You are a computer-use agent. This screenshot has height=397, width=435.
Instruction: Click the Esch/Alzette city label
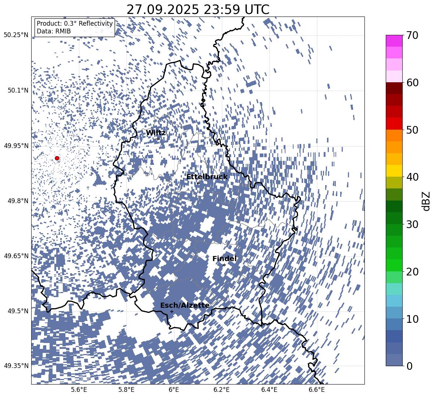pos(185,306)
